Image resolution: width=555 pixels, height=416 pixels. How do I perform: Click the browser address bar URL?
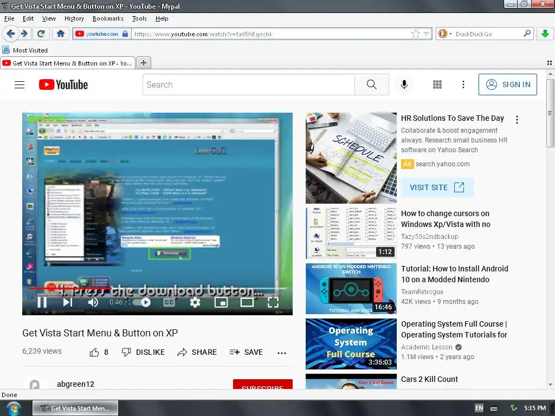271,34
